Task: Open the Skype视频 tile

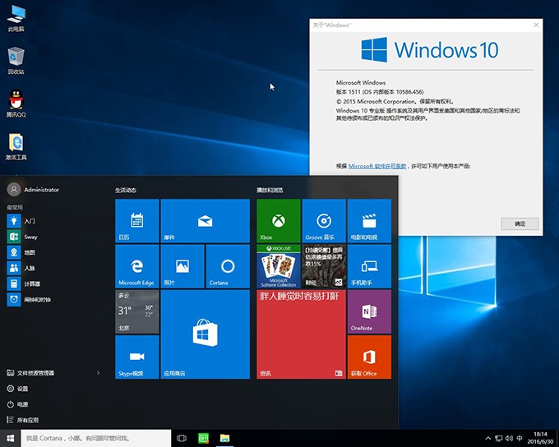Action: 137,357
